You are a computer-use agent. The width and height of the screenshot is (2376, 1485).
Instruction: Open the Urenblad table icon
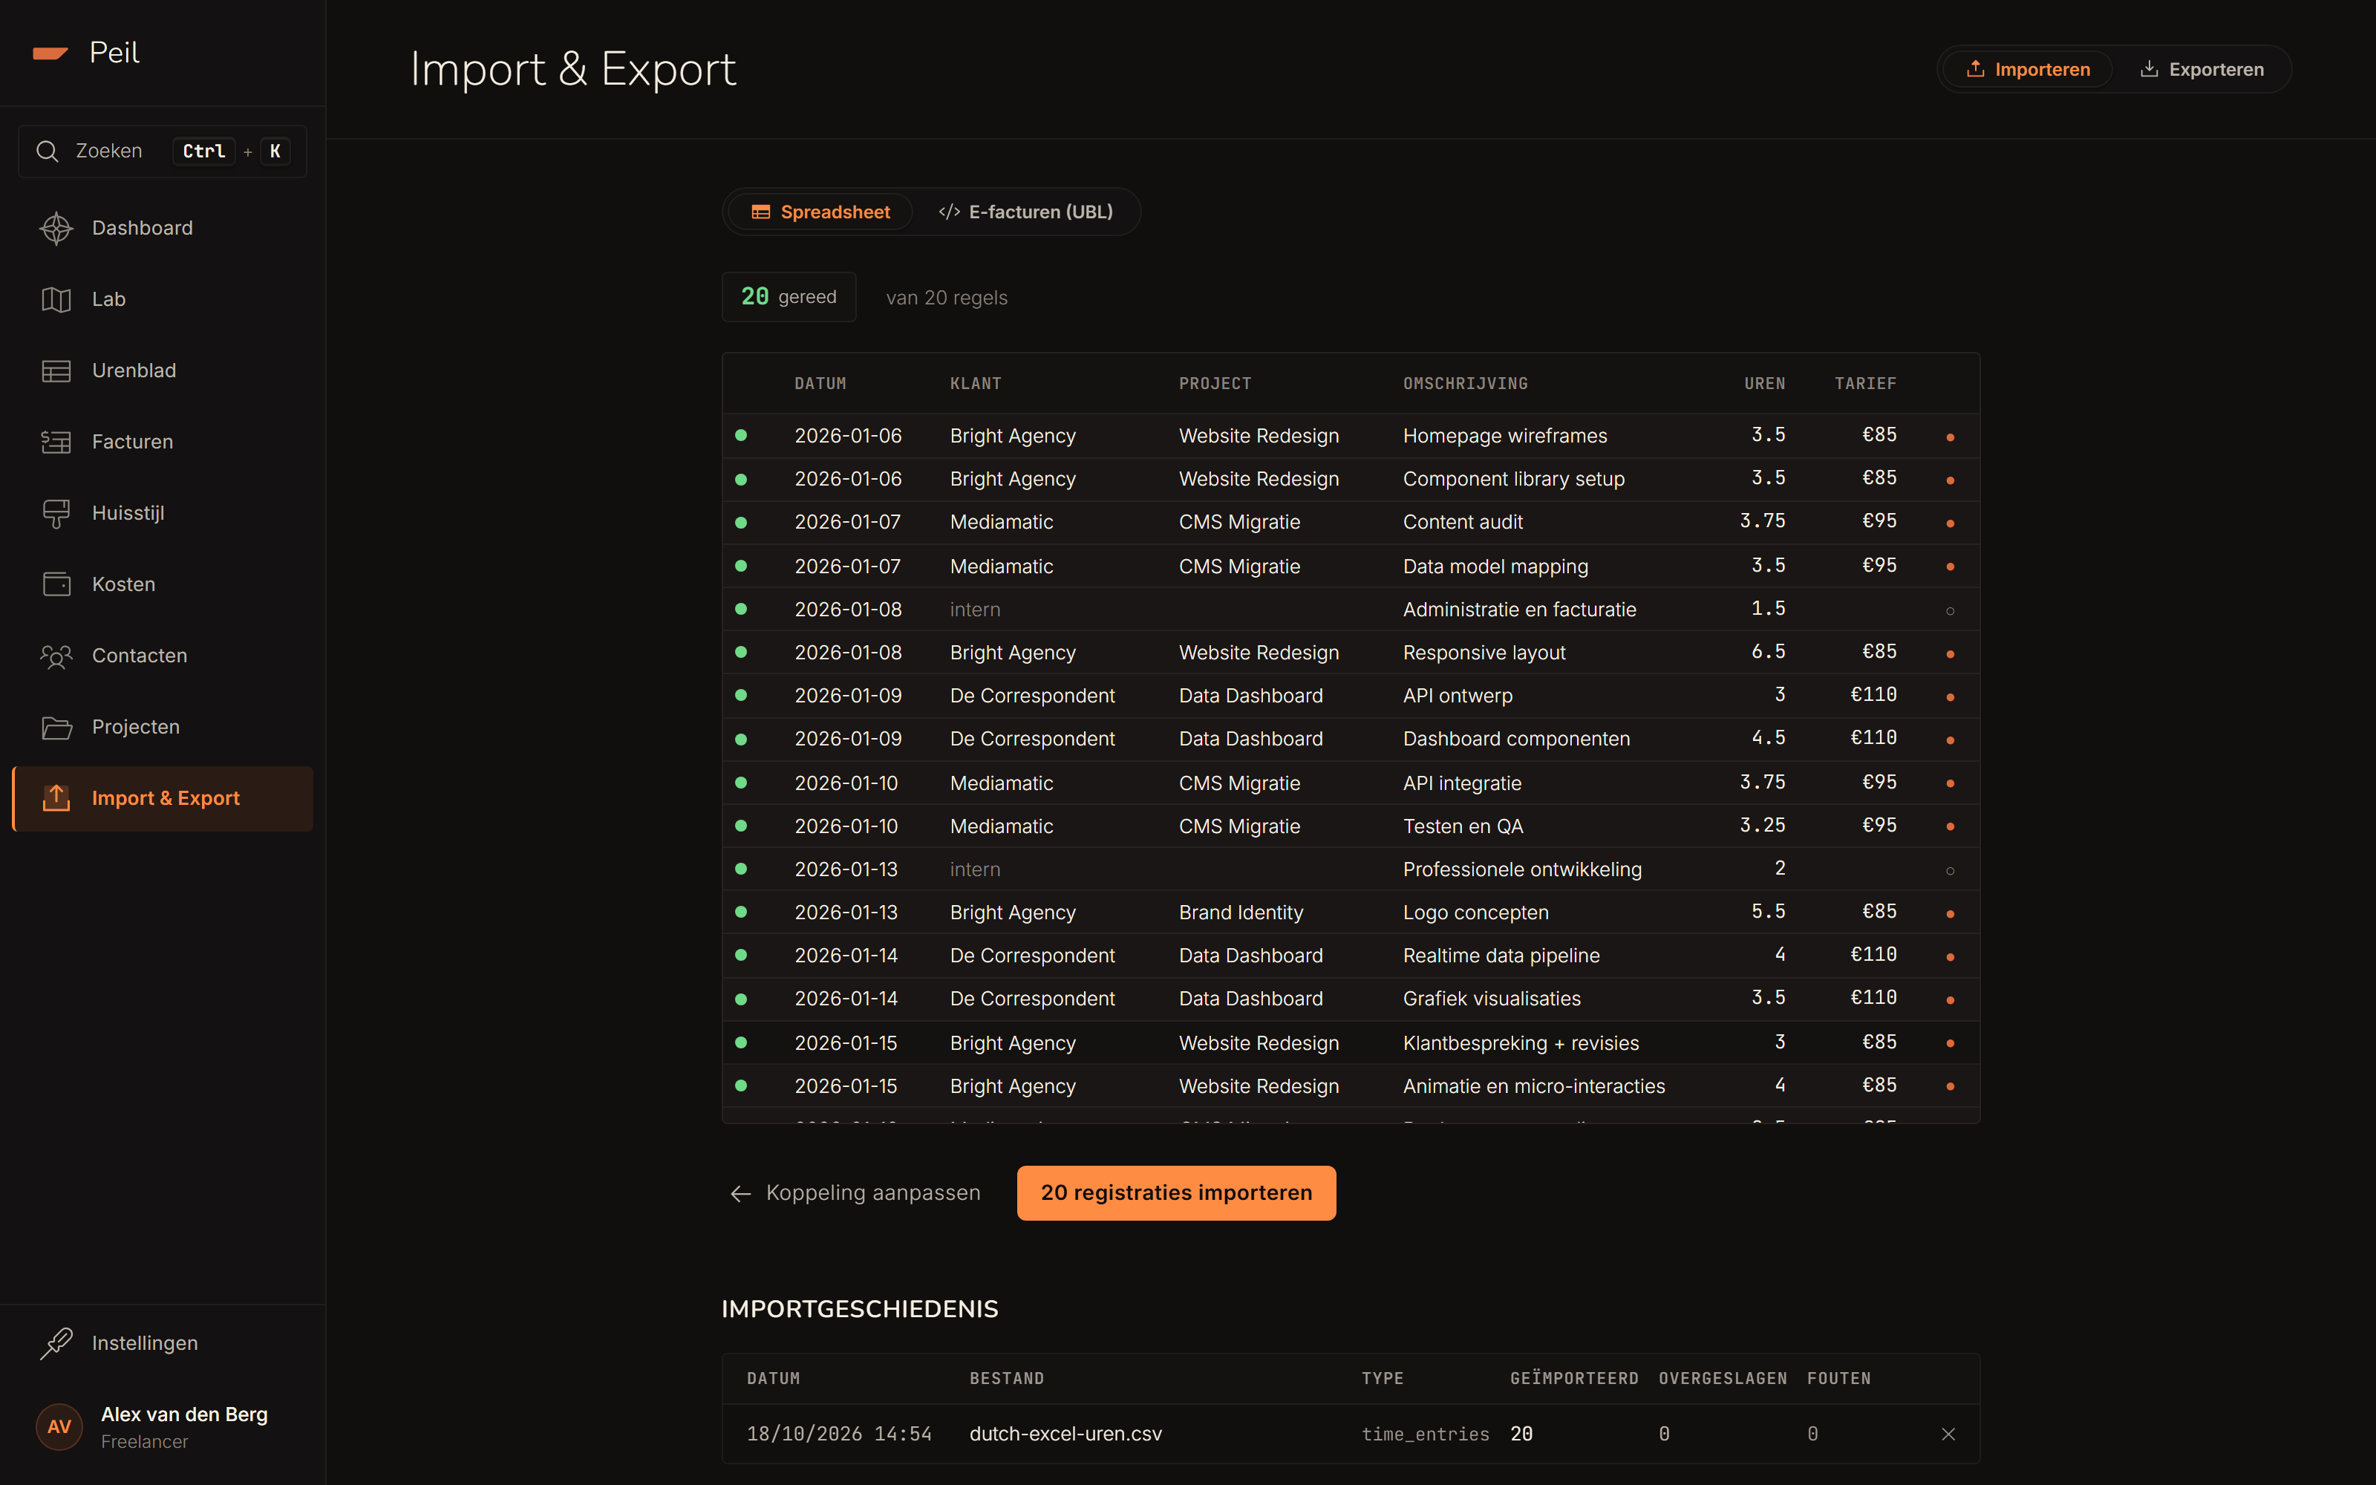coord(56,371)
